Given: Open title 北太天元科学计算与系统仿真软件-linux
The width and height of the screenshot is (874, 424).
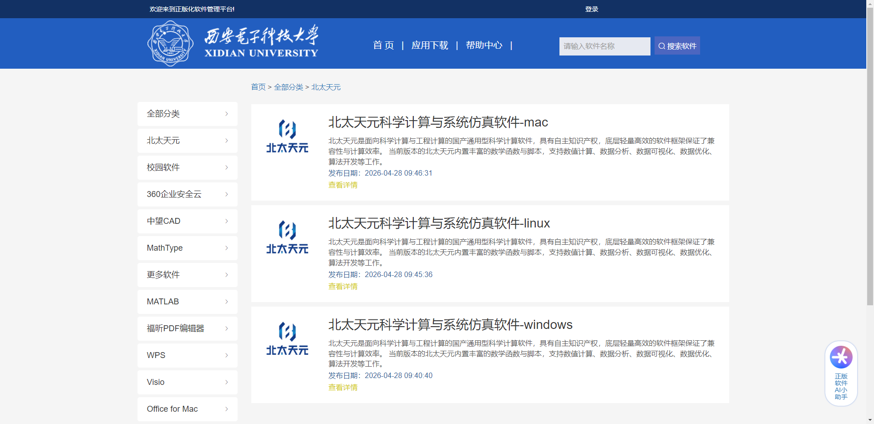Looking at the screenshot, I should point(439,223).
